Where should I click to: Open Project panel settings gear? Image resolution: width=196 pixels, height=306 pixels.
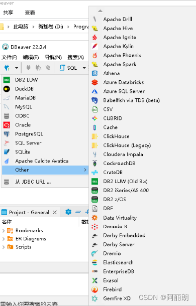coord(68,212)
